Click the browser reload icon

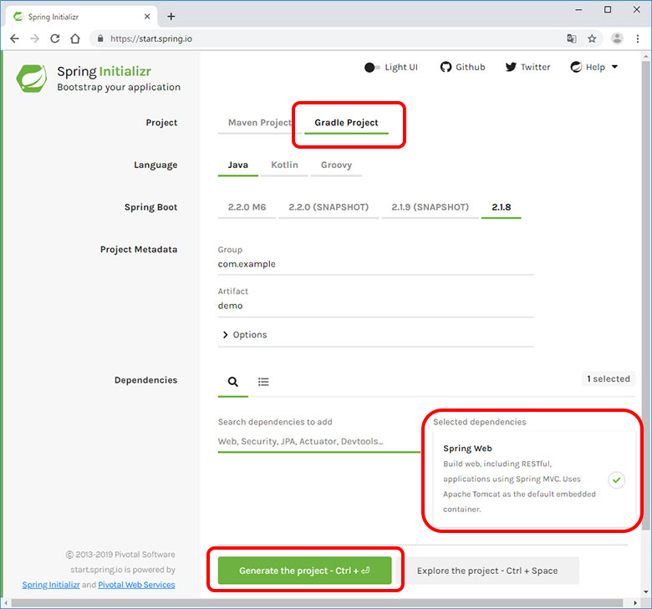(55, 38)
